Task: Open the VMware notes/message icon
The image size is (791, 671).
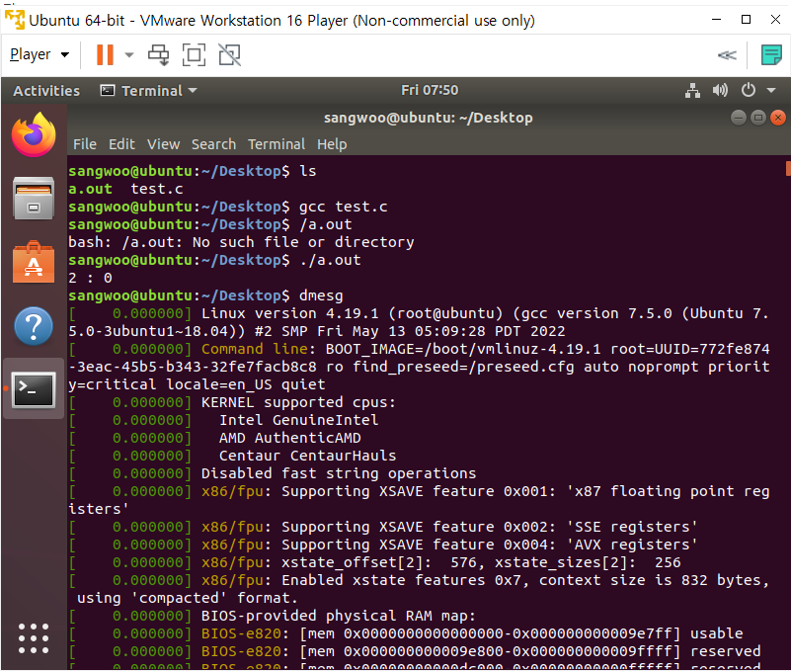Action: [x=771, y=54]
